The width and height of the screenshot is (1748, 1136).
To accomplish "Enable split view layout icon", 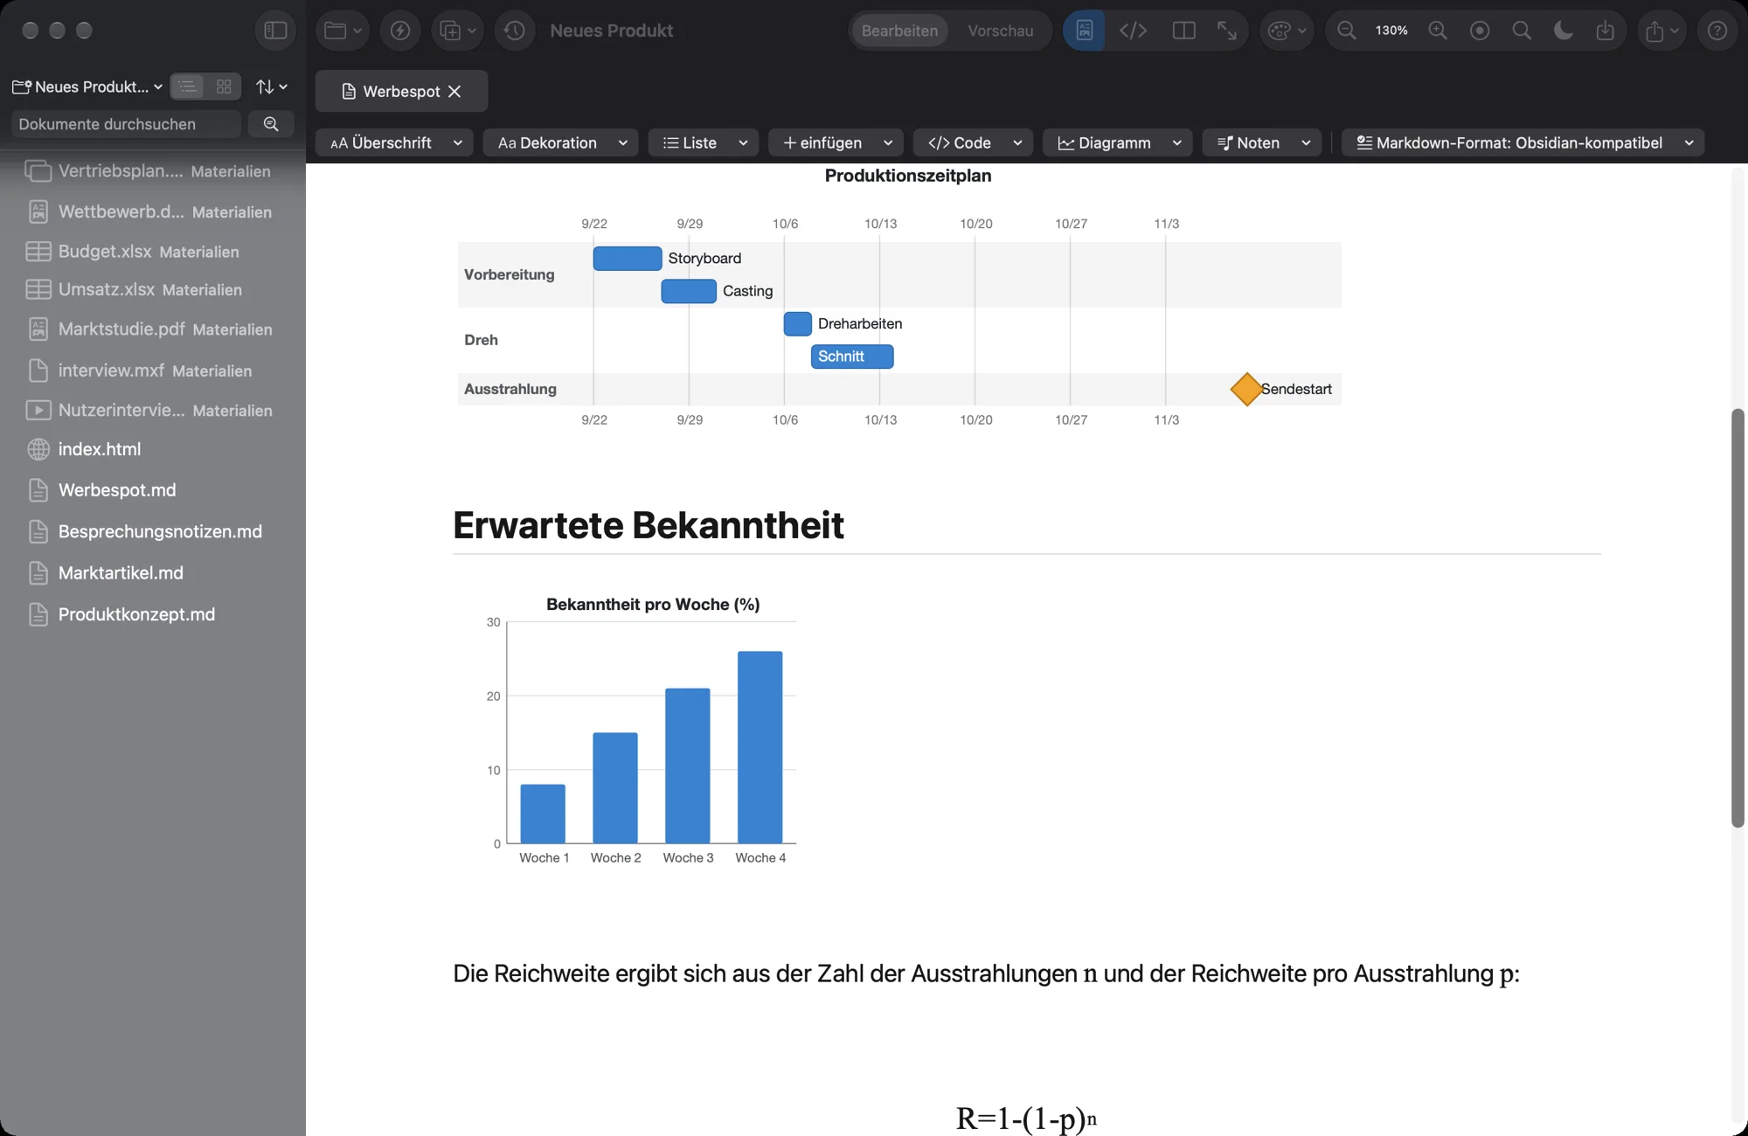I will click(x=1183, y=31).
